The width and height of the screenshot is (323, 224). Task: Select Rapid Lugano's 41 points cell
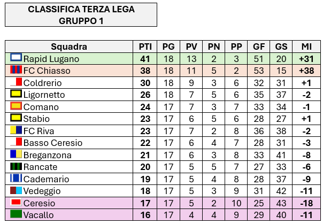[x=145, y=59]
